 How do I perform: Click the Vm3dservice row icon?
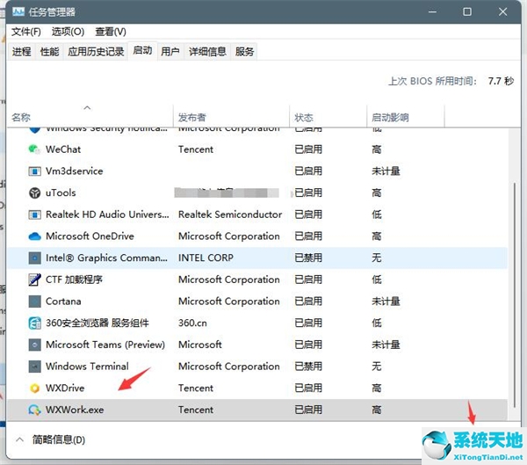34,171
